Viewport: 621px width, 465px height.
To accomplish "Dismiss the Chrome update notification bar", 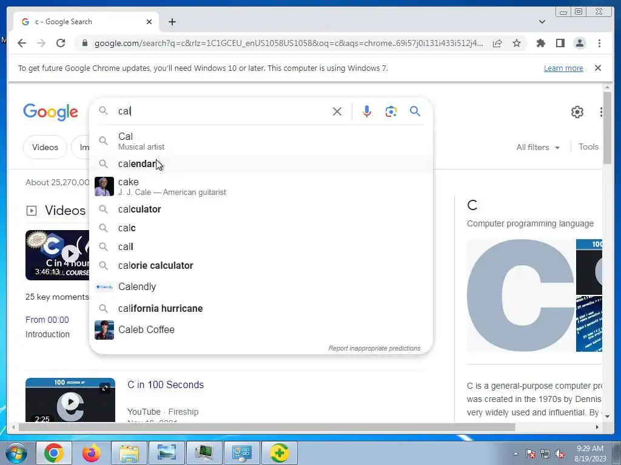I will click(598, 68).
